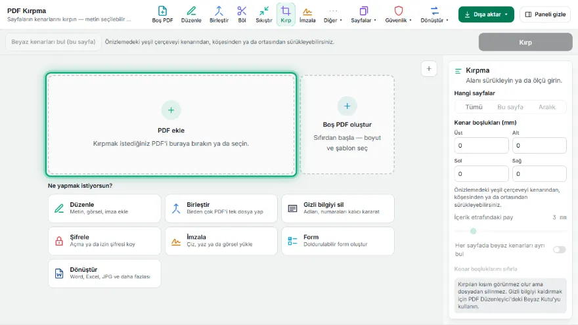This screenshot has width=578, height=325.
Task: Select the Böl scissors tool
Action: coord(242,14)
